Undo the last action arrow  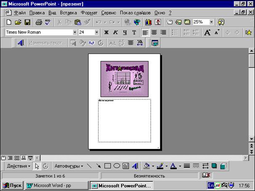98,22
